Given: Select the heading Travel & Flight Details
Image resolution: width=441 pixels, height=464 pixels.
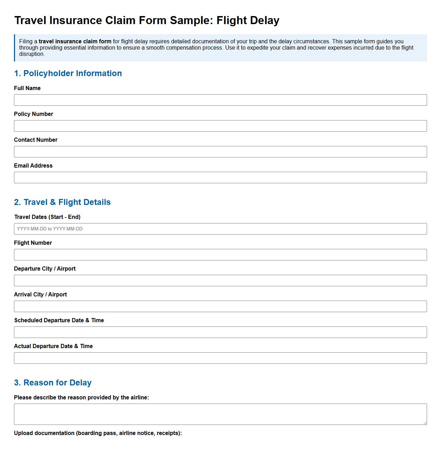Looking at the screenshot, I should [62, 202].
